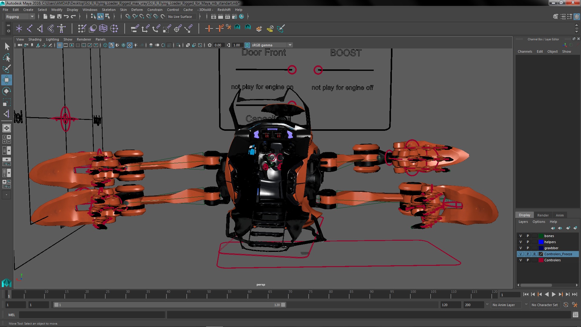Toggle playback P for helpers layer
The image size is (581, 327).
528,242
